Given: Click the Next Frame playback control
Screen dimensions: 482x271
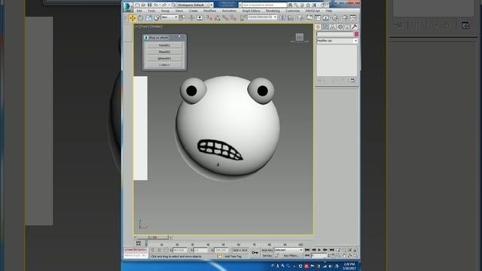Looking at the screenshot, I should [x=325, y=250].
